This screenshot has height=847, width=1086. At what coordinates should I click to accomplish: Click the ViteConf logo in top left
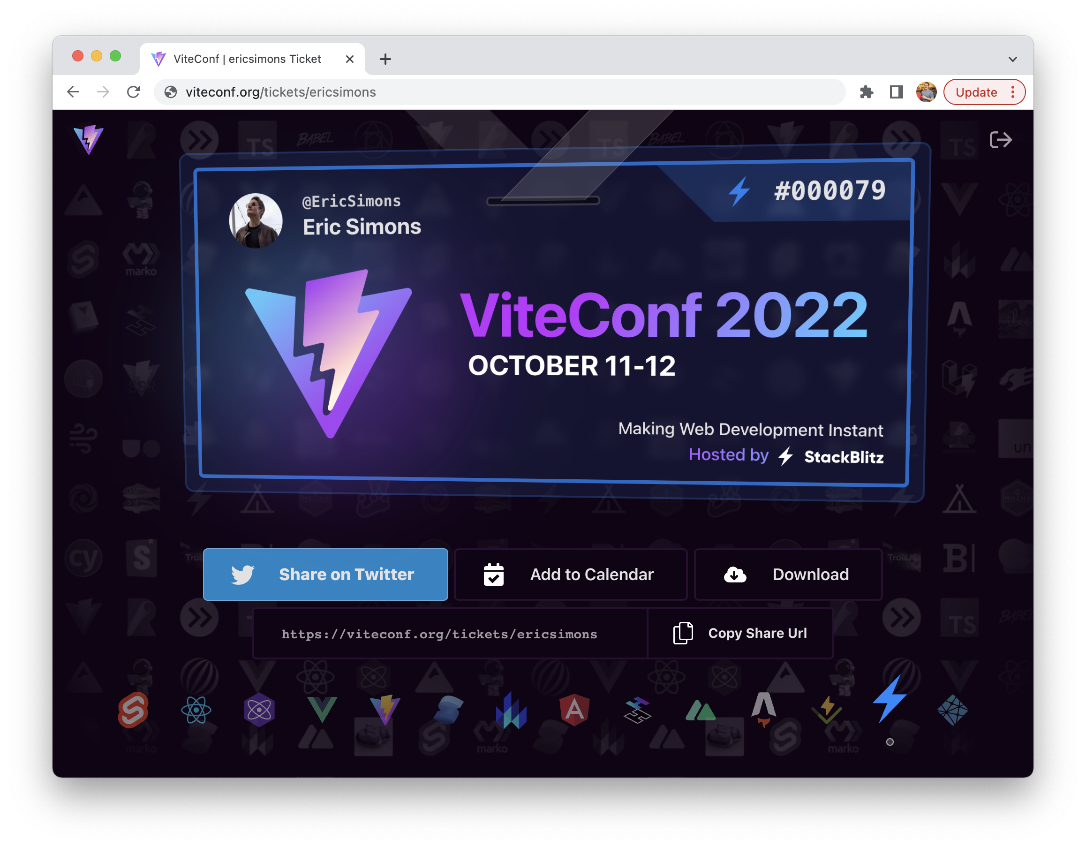[x=89, y=138]
